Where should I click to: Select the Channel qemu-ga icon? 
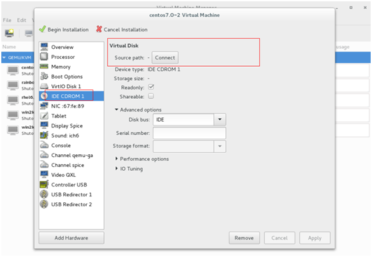point(44,155)
